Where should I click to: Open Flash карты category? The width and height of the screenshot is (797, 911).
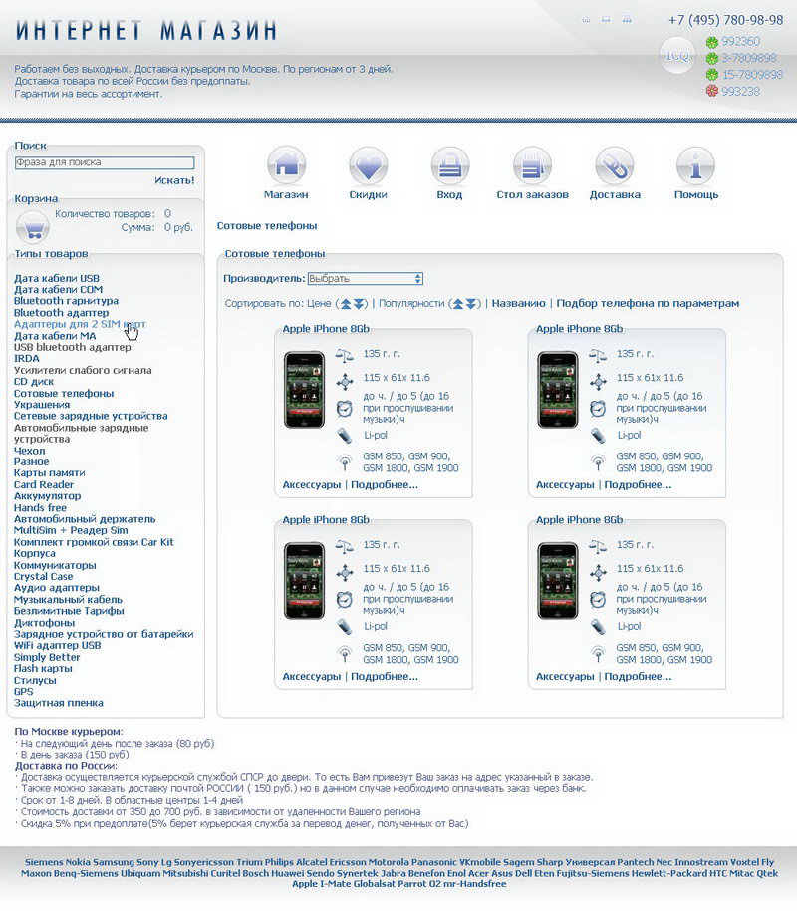coord(43,669)
